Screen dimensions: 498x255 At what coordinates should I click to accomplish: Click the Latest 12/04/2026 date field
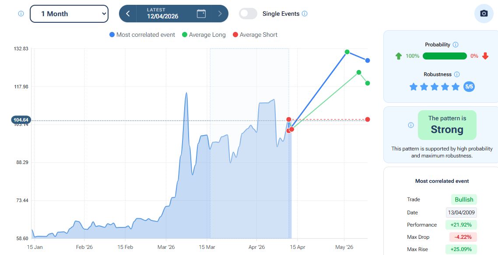(x=162, y=14)
